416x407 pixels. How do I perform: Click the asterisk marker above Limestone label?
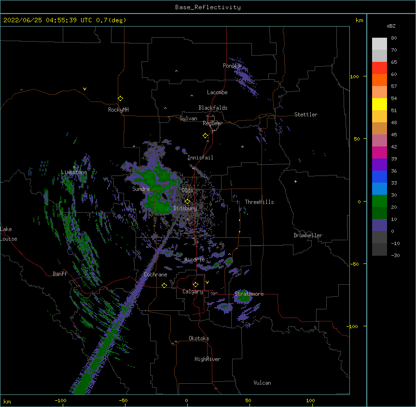tap(74, 167)
